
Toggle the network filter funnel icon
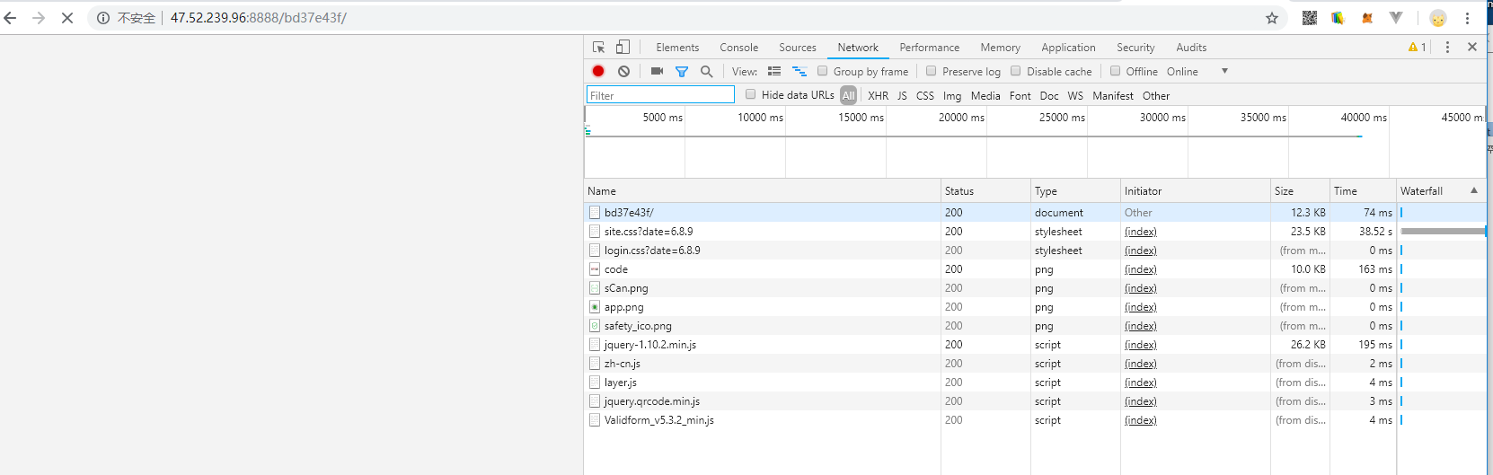pyautogui.click(x=682, y=71)
